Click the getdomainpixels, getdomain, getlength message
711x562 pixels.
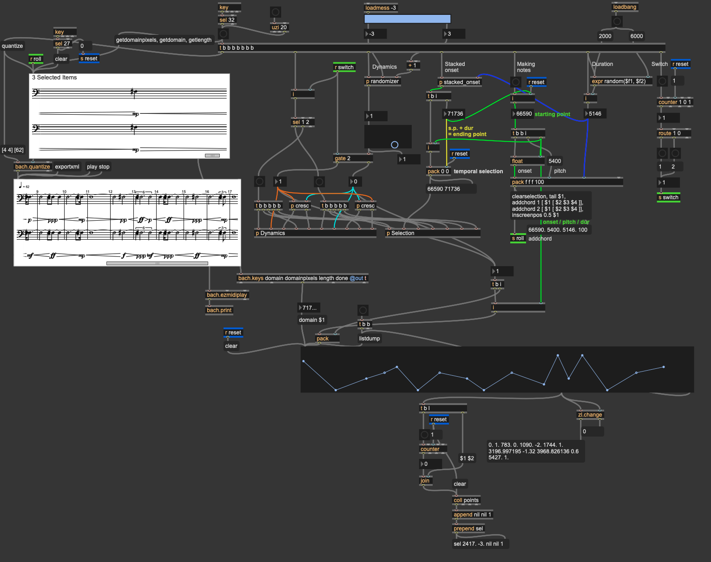click(x=164, y=40)
